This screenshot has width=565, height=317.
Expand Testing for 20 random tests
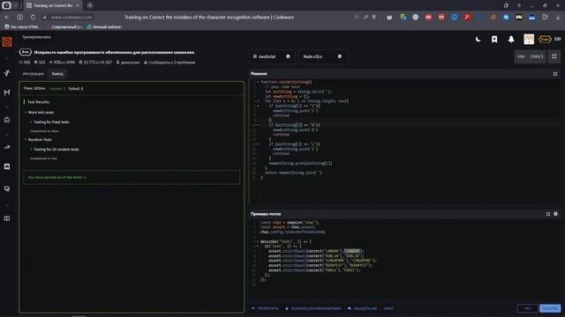(54, 150)
